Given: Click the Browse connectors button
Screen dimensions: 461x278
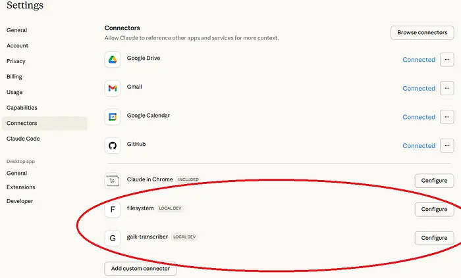Looking at the screenshot, I should point(423,32).
